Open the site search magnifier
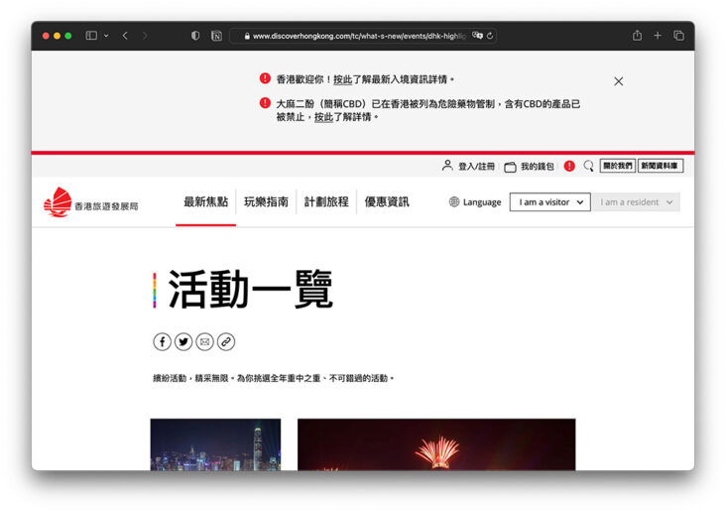This screenshot has height=512, width=726. click(x=588, y=167)
